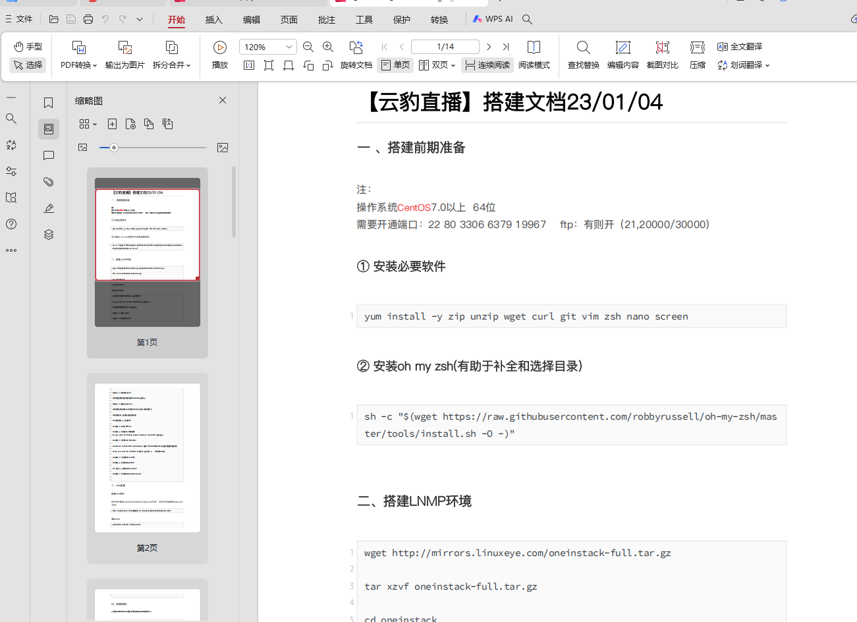Activate the 选择 selection tool
Image resolution: width=857 pixels, height=622 pixels.
coord(28,65)
